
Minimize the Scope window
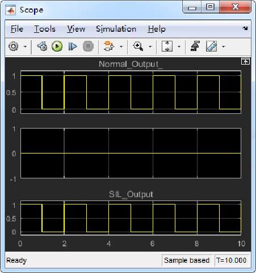192,7
